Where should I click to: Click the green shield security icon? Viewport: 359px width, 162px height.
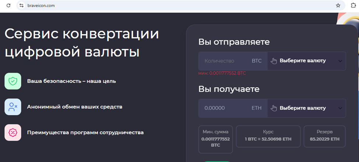pyautogui.click(x=13, y=81)
